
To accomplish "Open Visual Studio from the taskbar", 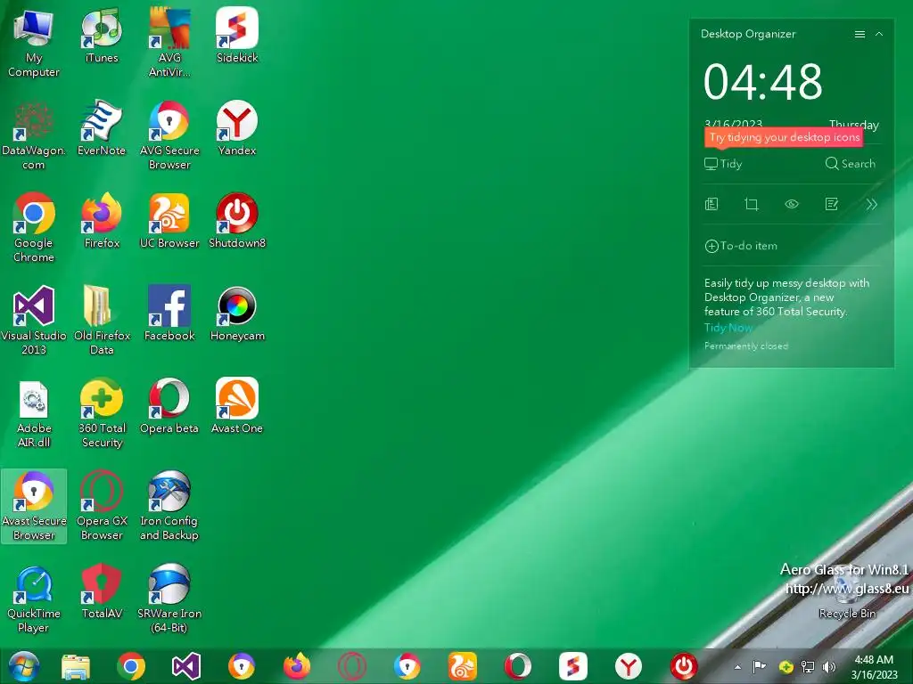I will coord(186,666).
